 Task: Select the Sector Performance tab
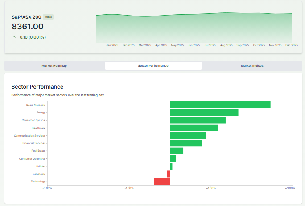click(x=153, y=65)
